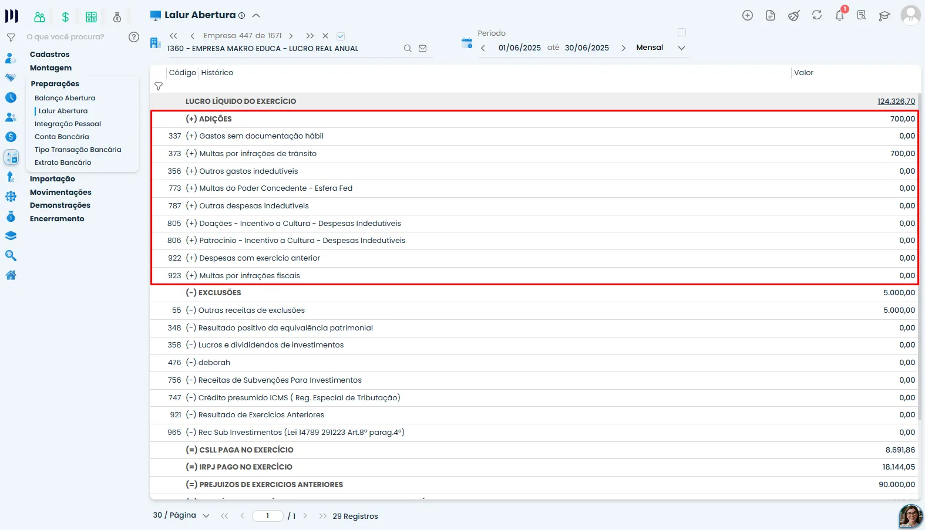Screen dimensions: 925x530
Task: Click the 124.326,70 lucro líquido value link
Action: tap(896, 102)
